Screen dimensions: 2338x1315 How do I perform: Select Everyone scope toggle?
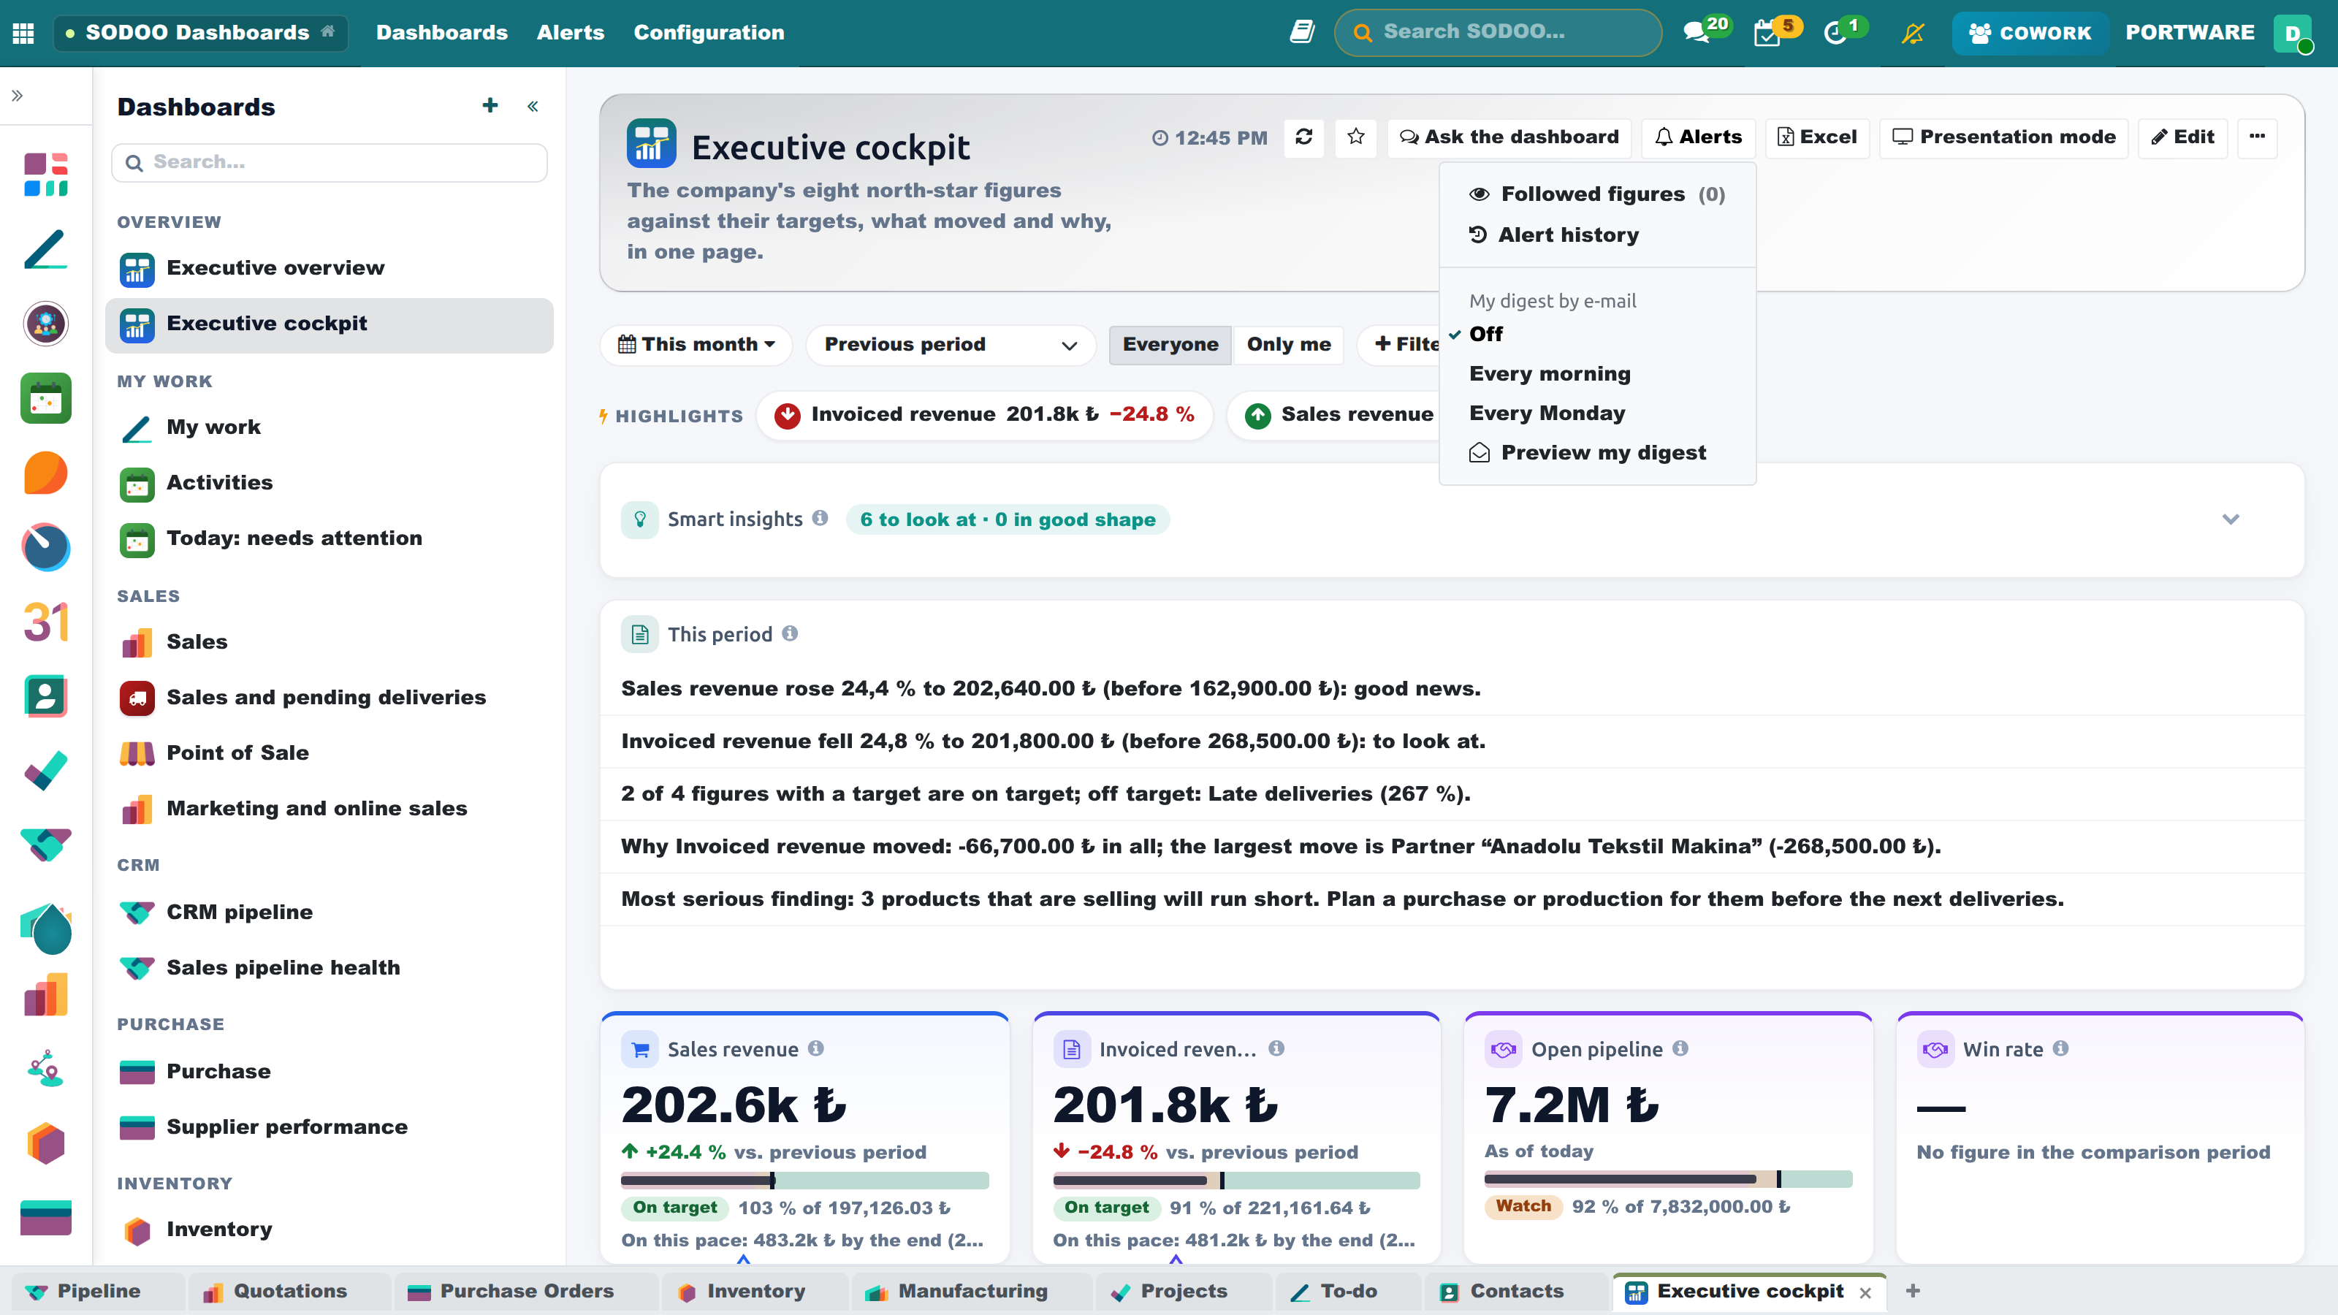1170,345
